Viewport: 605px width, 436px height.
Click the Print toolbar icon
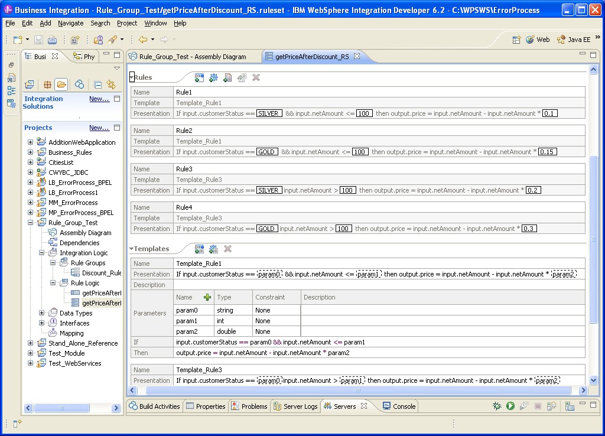[52, 40]
